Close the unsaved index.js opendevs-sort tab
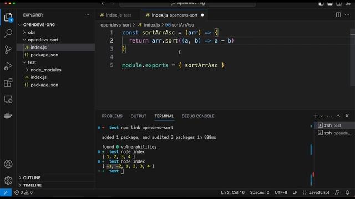This screenshot has width=355, height=199. click(202, 15)
